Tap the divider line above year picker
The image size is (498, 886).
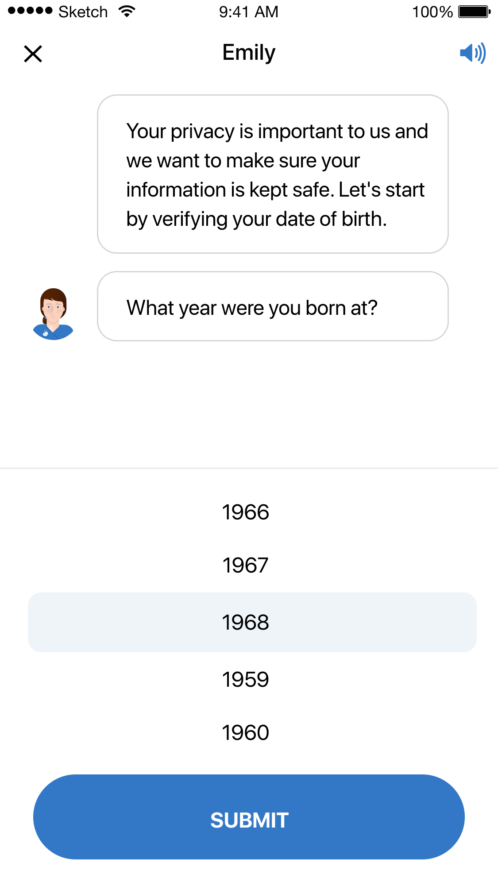tap(249, 468)
